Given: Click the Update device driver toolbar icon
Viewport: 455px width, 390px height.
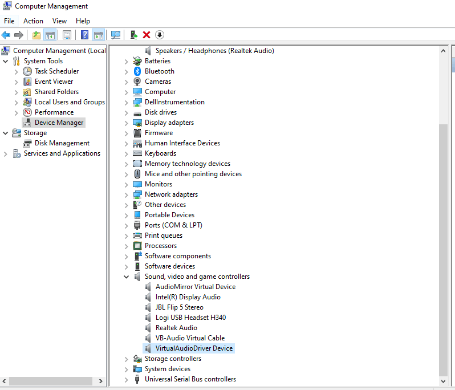Looking at the screenshot, I should 133,35.
